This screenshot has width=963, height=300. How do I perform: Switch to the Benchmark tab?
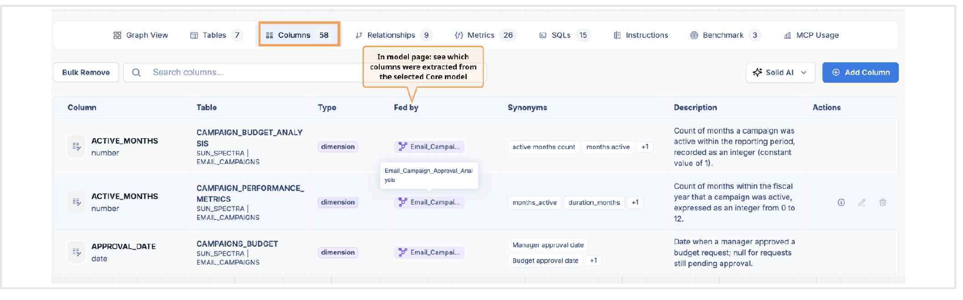pyautogui.click(x=726, y=35)
